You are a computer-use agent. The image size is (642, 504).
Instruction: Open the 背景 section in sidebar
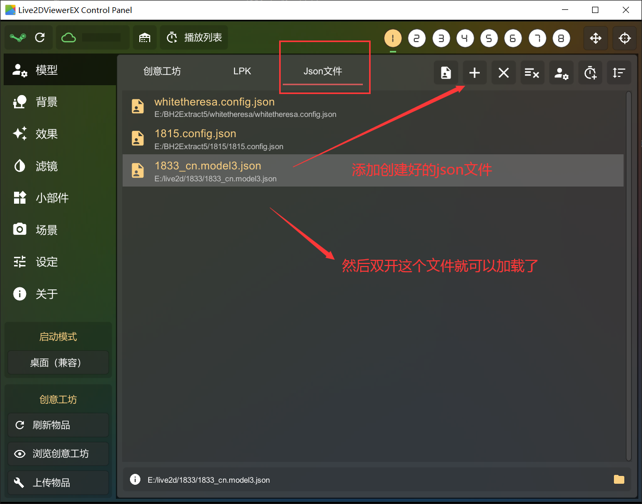click(60, 102)
